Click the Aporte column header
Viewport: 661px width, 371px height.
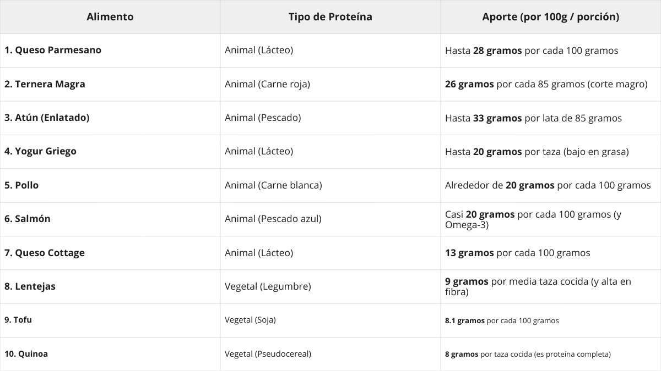point(550,17)
